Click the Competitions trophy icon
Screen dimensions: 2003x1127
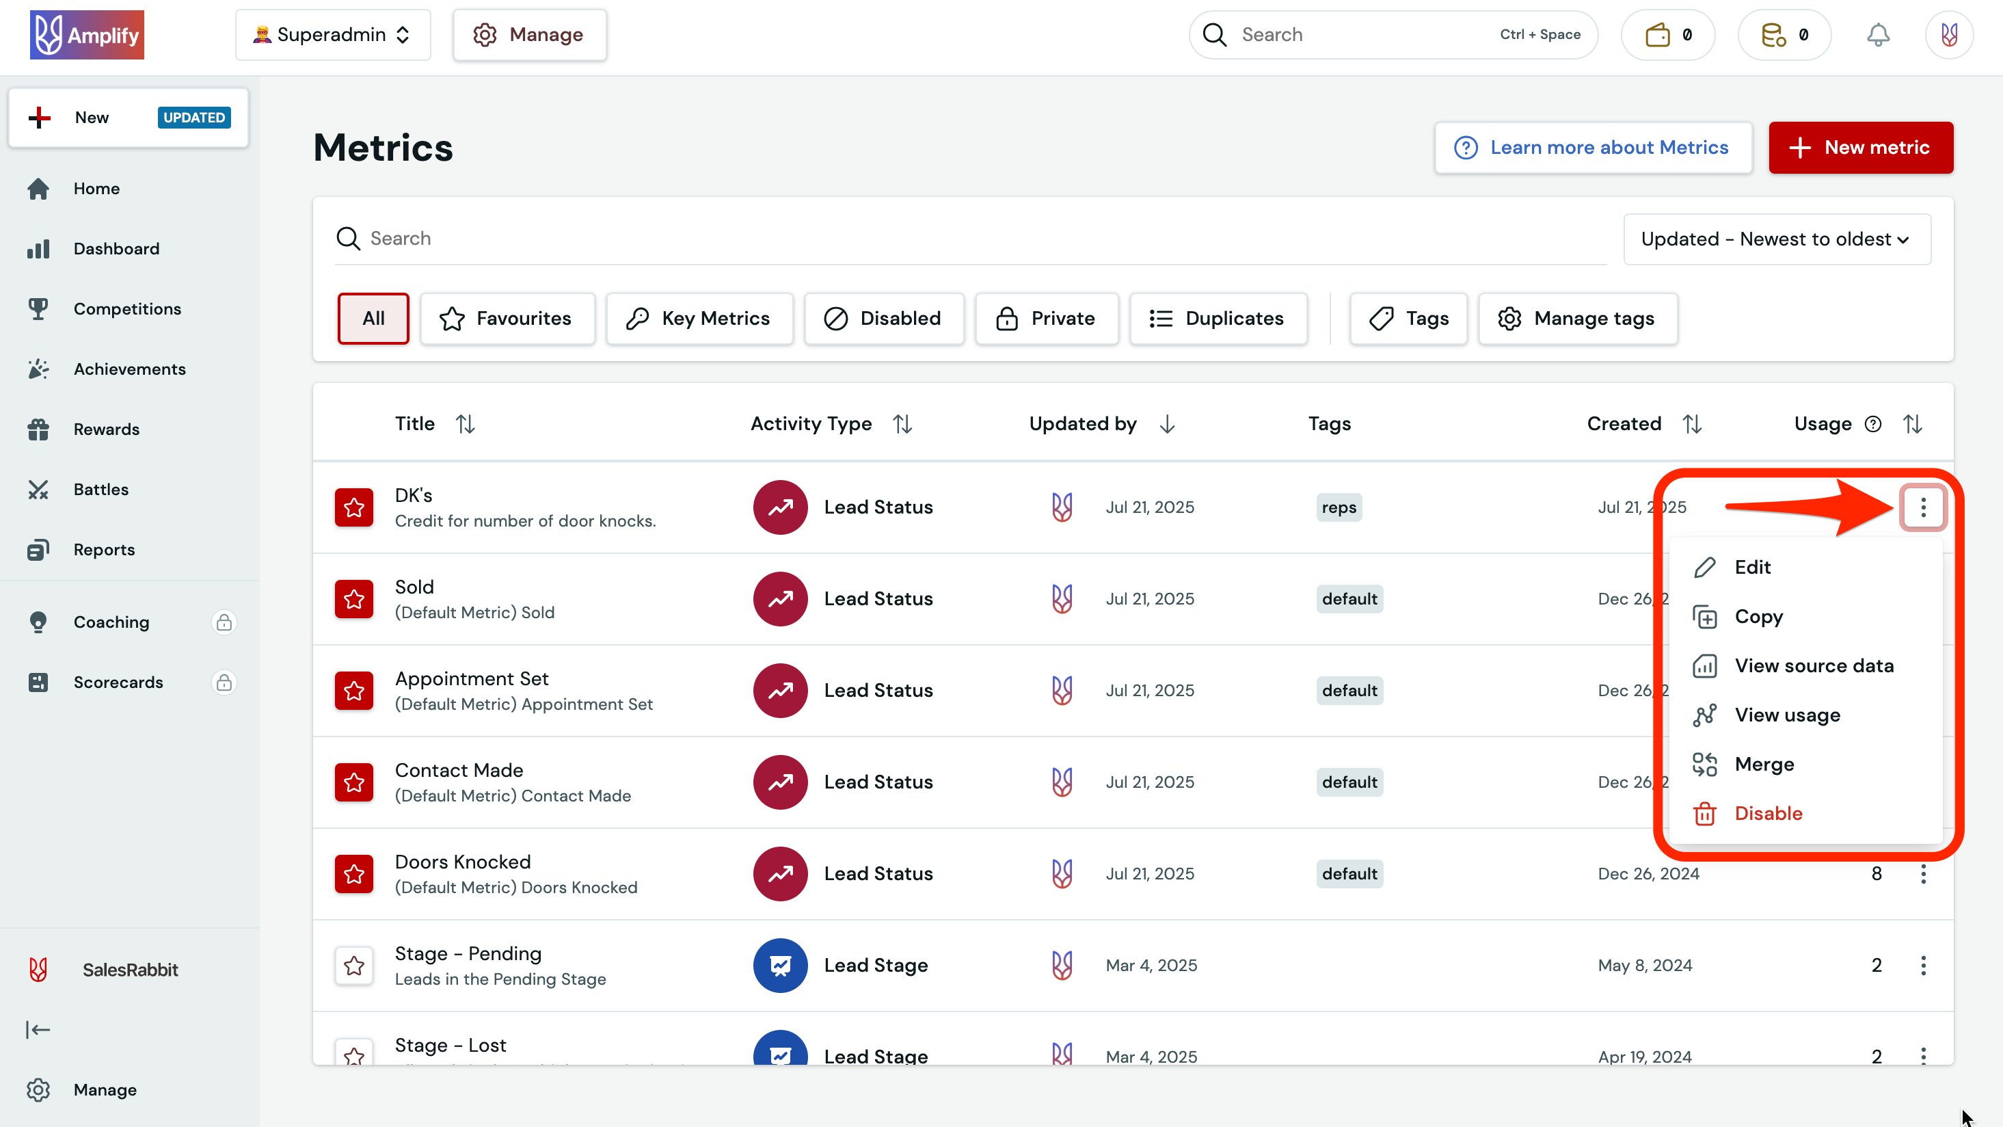tap(38, 309)
